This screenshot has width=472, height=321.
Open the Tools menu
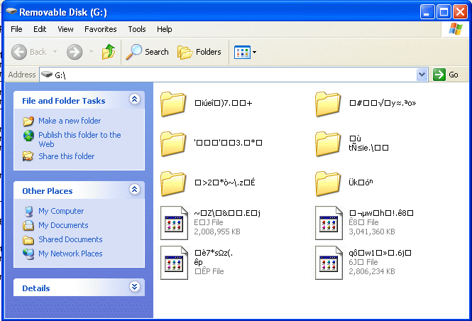click(137, 29)
